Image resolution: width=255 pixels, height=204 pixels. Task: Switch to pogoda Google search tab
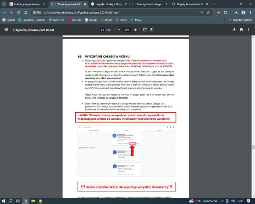[x=106, y=4]
